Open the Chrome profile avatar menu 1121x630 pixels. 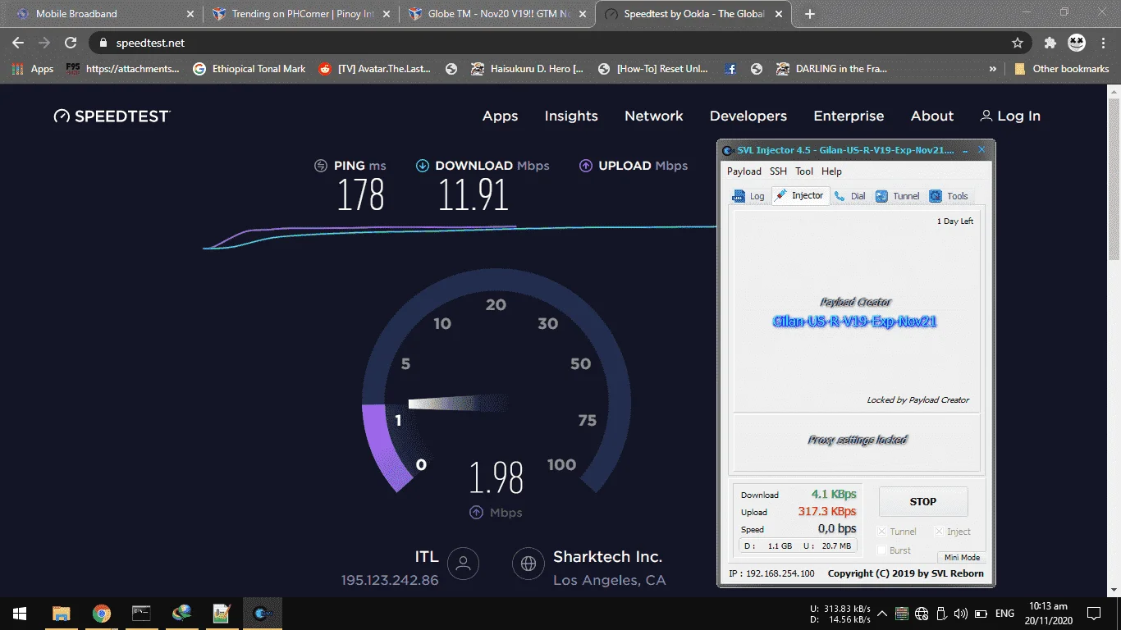tap(1077, 43)
